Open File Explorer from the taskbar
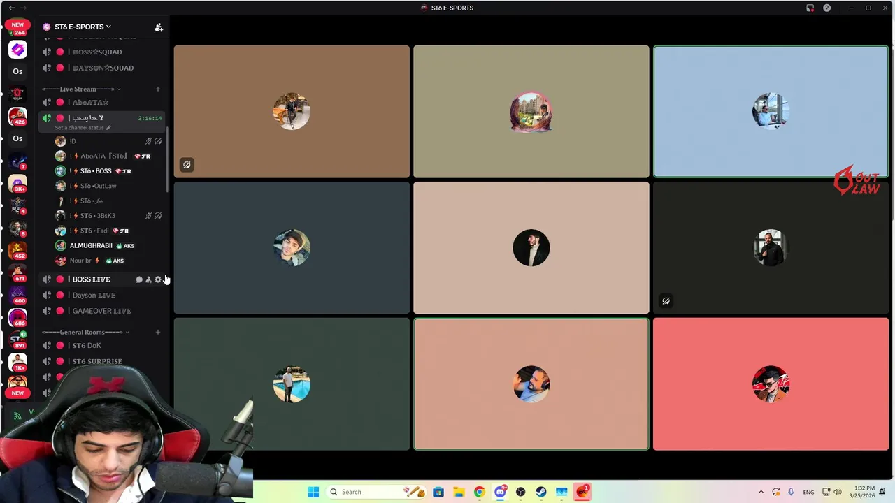 pyautogui.click(x=459, y=492)
